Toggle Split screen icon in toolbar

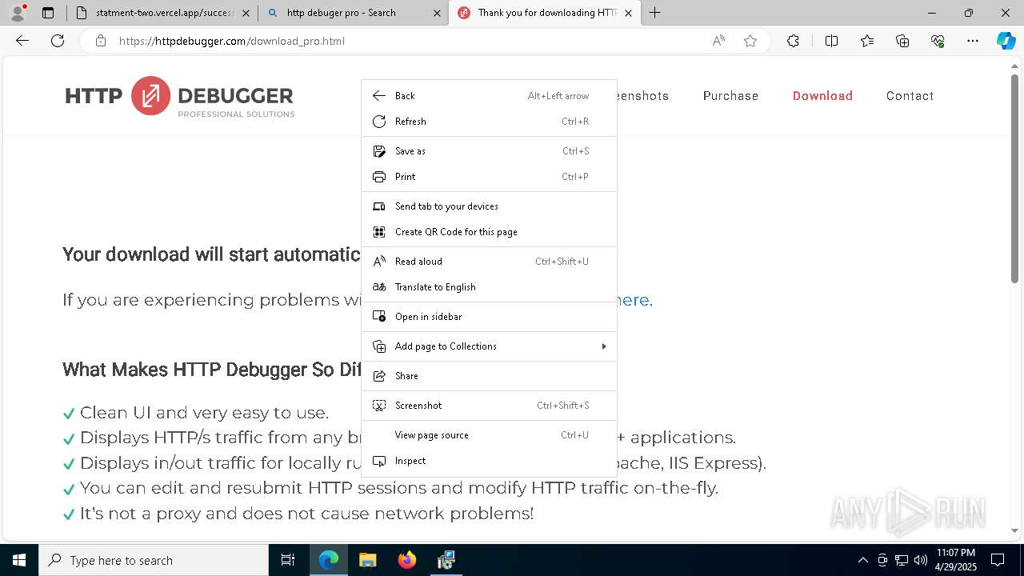[831, 41]
